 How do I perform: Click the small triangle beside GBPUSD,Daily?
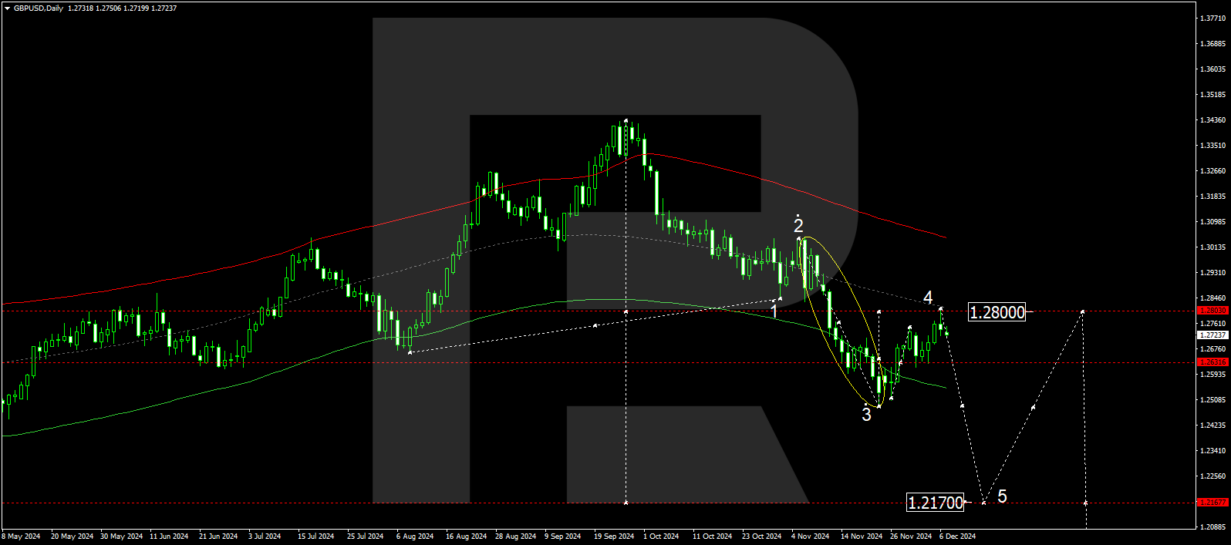pos(7,8)
